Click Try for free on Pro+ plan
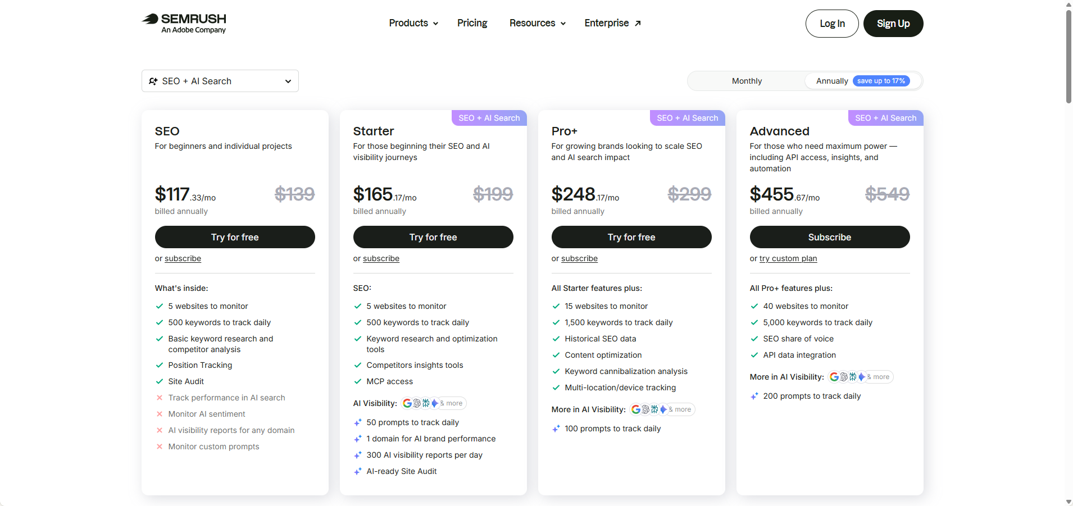This screenshot has height=506, width=1073. 631,237
